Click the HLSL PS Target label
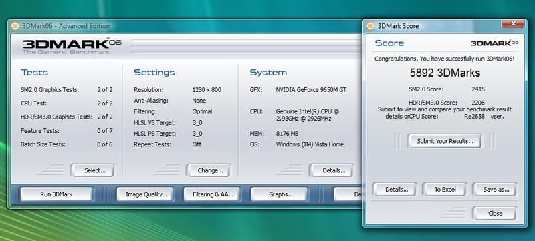 [154, 134]
